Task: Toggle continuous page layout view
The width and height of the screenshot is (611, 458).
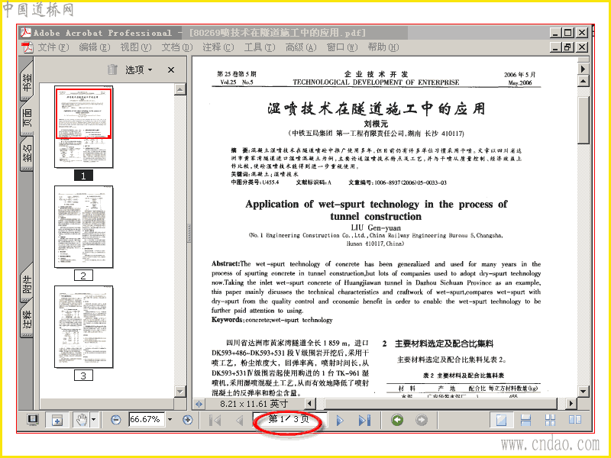Action: (525, 420)
